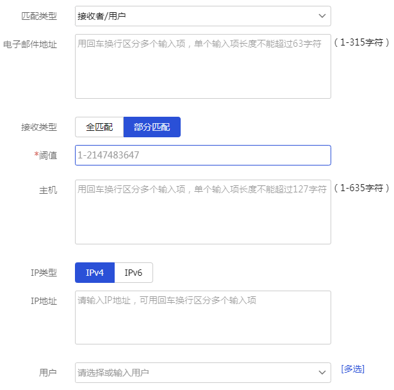The width and height of the screenshot is (394, 390).
Task: Switch IP type to IPv6
Action: [133, 273]
